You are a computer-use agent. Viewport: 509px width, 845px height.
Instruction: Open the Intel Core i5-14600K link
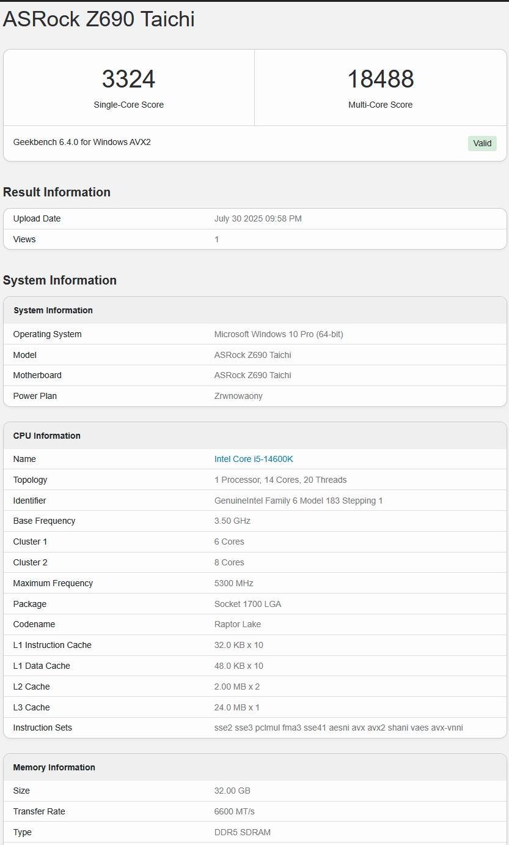pos(254,459)
